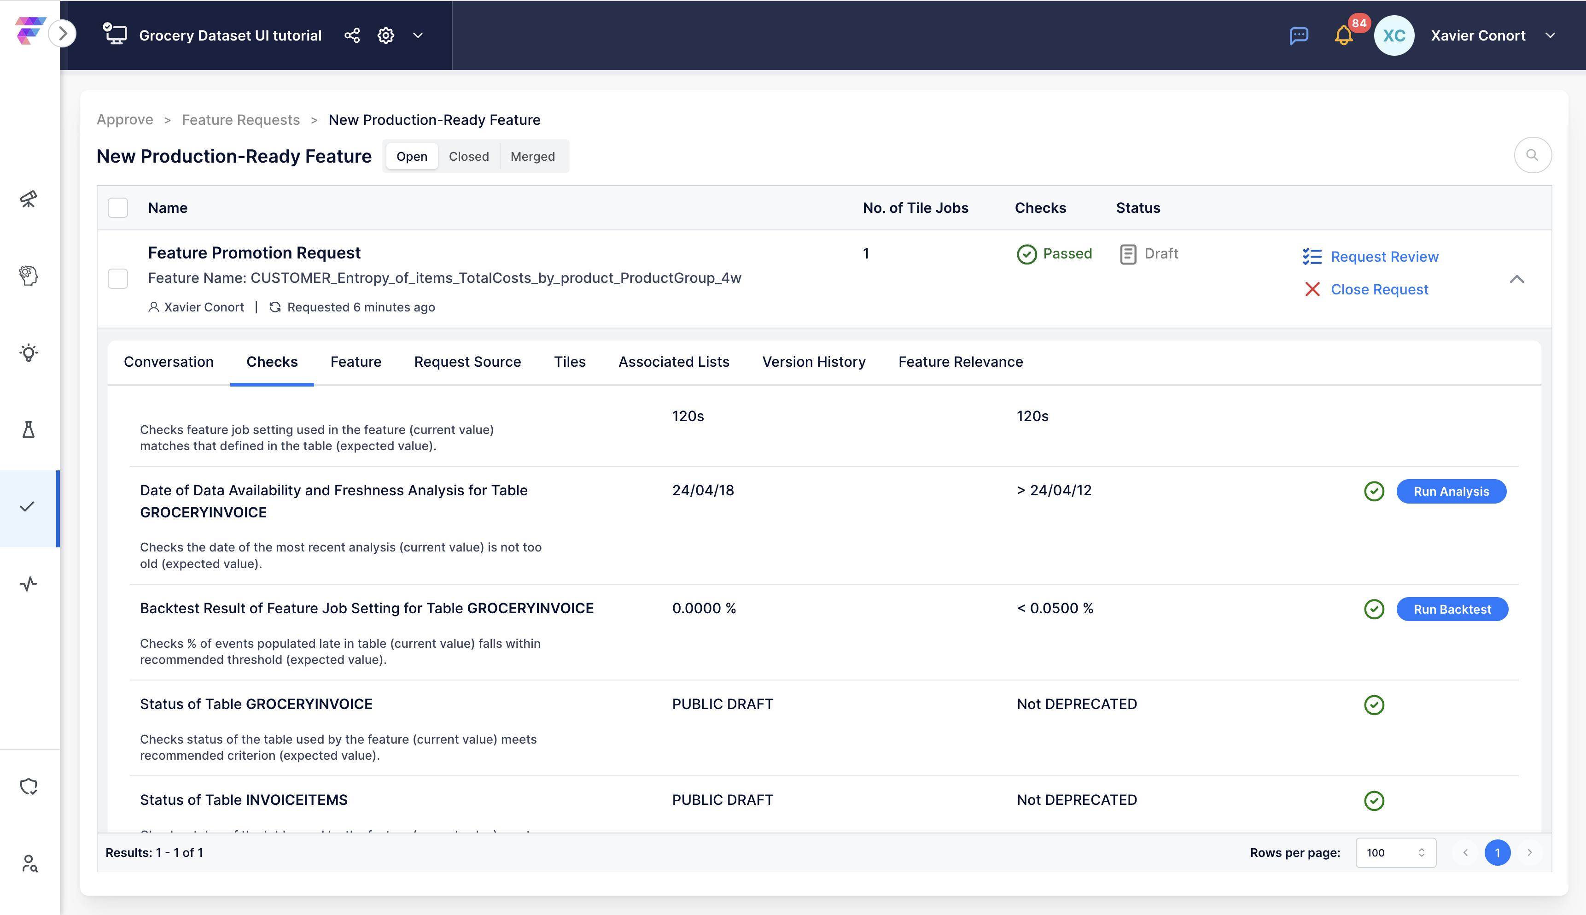Open the chat messages icon
The height and width of the screenshot is (915, 1586).
(1298, 35)
